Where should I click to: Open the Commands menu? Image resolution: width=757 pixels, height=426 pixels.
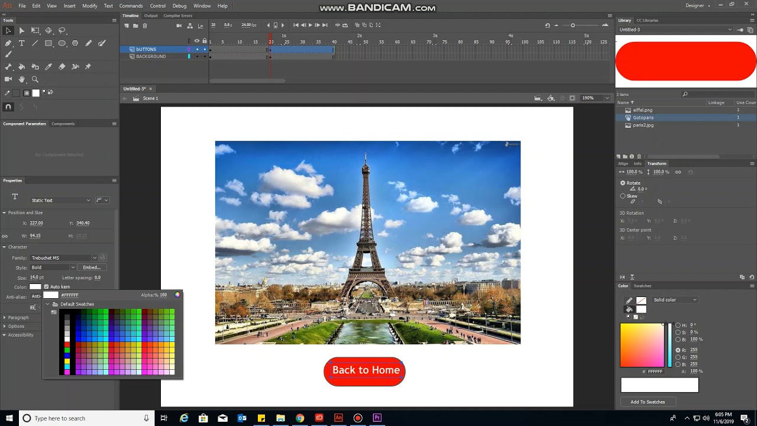coord(131,6)
